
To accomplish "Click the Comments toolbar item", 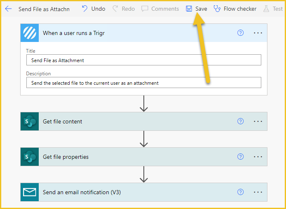I will click(160, 9).
